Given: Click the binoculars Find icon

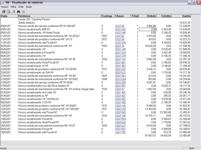Looking at the screenshot, I should click(x=18, y=11).
